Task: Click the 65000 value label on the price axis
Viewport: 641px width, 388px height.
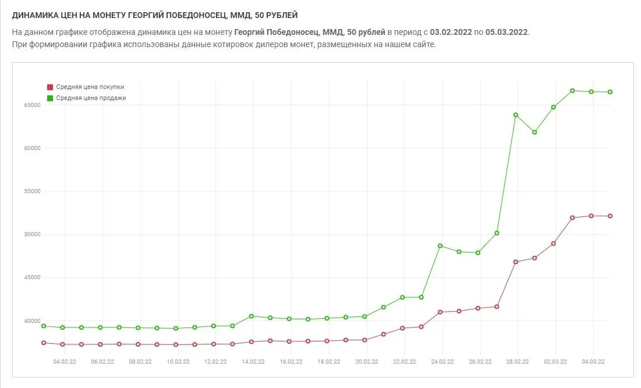Action: pyautogui.click(x=31, y=105)
